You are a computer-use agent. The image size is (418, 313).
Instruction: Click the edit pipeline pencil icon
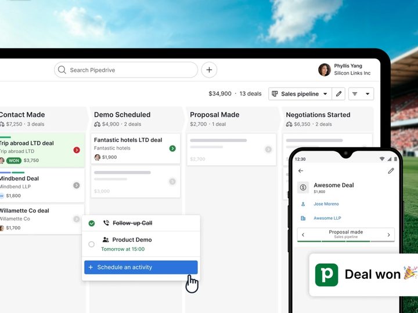(338, 94)
